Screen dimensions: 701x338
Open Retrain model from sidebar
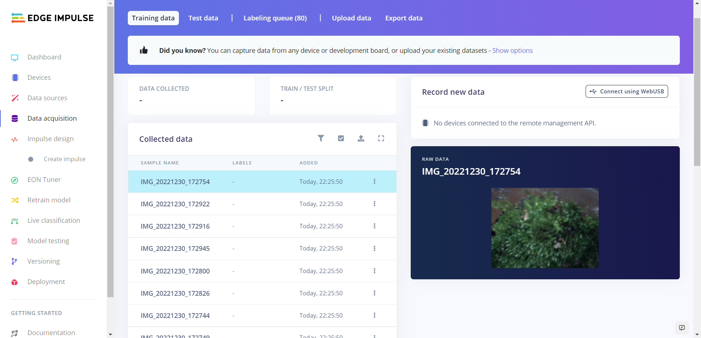(49, 200)
